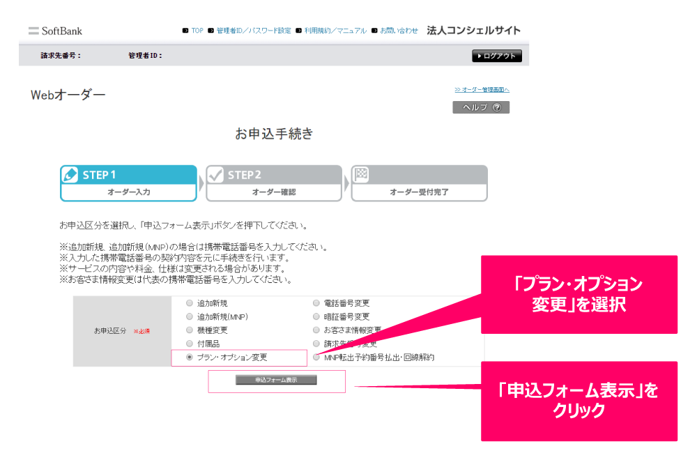697x453 pixels.
Task: Click the 法人コンシェルサイト title text
Action: click(473, 30)
